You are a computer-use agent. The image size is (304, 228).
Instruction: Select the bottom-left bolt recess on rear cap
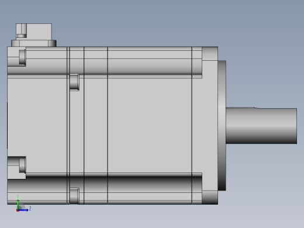pos(22,165)
